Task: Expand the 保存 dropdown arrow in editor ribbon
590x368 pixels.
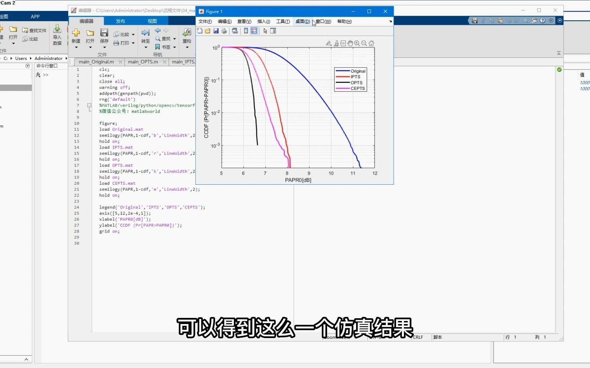Action: 104,47
